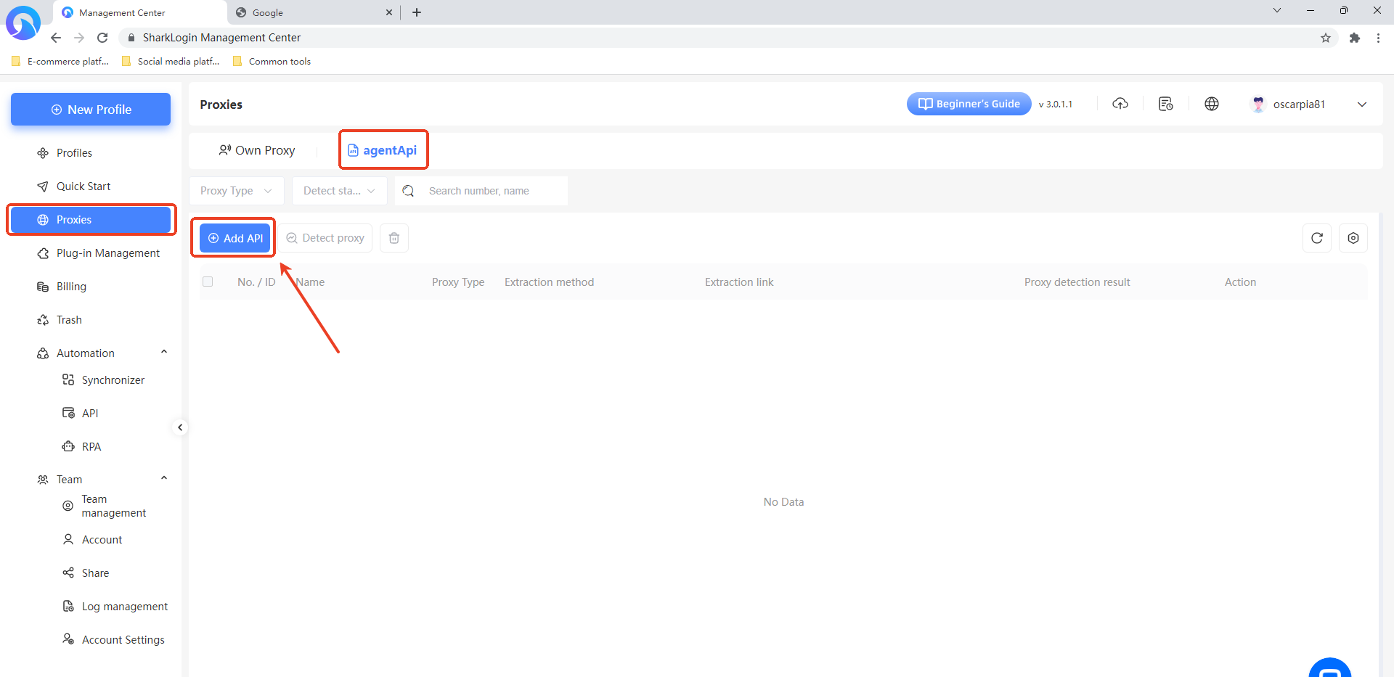The image size is (1394, 677).
Task: Expand the oscarpia81 account menu
Action: (1361, 104)
